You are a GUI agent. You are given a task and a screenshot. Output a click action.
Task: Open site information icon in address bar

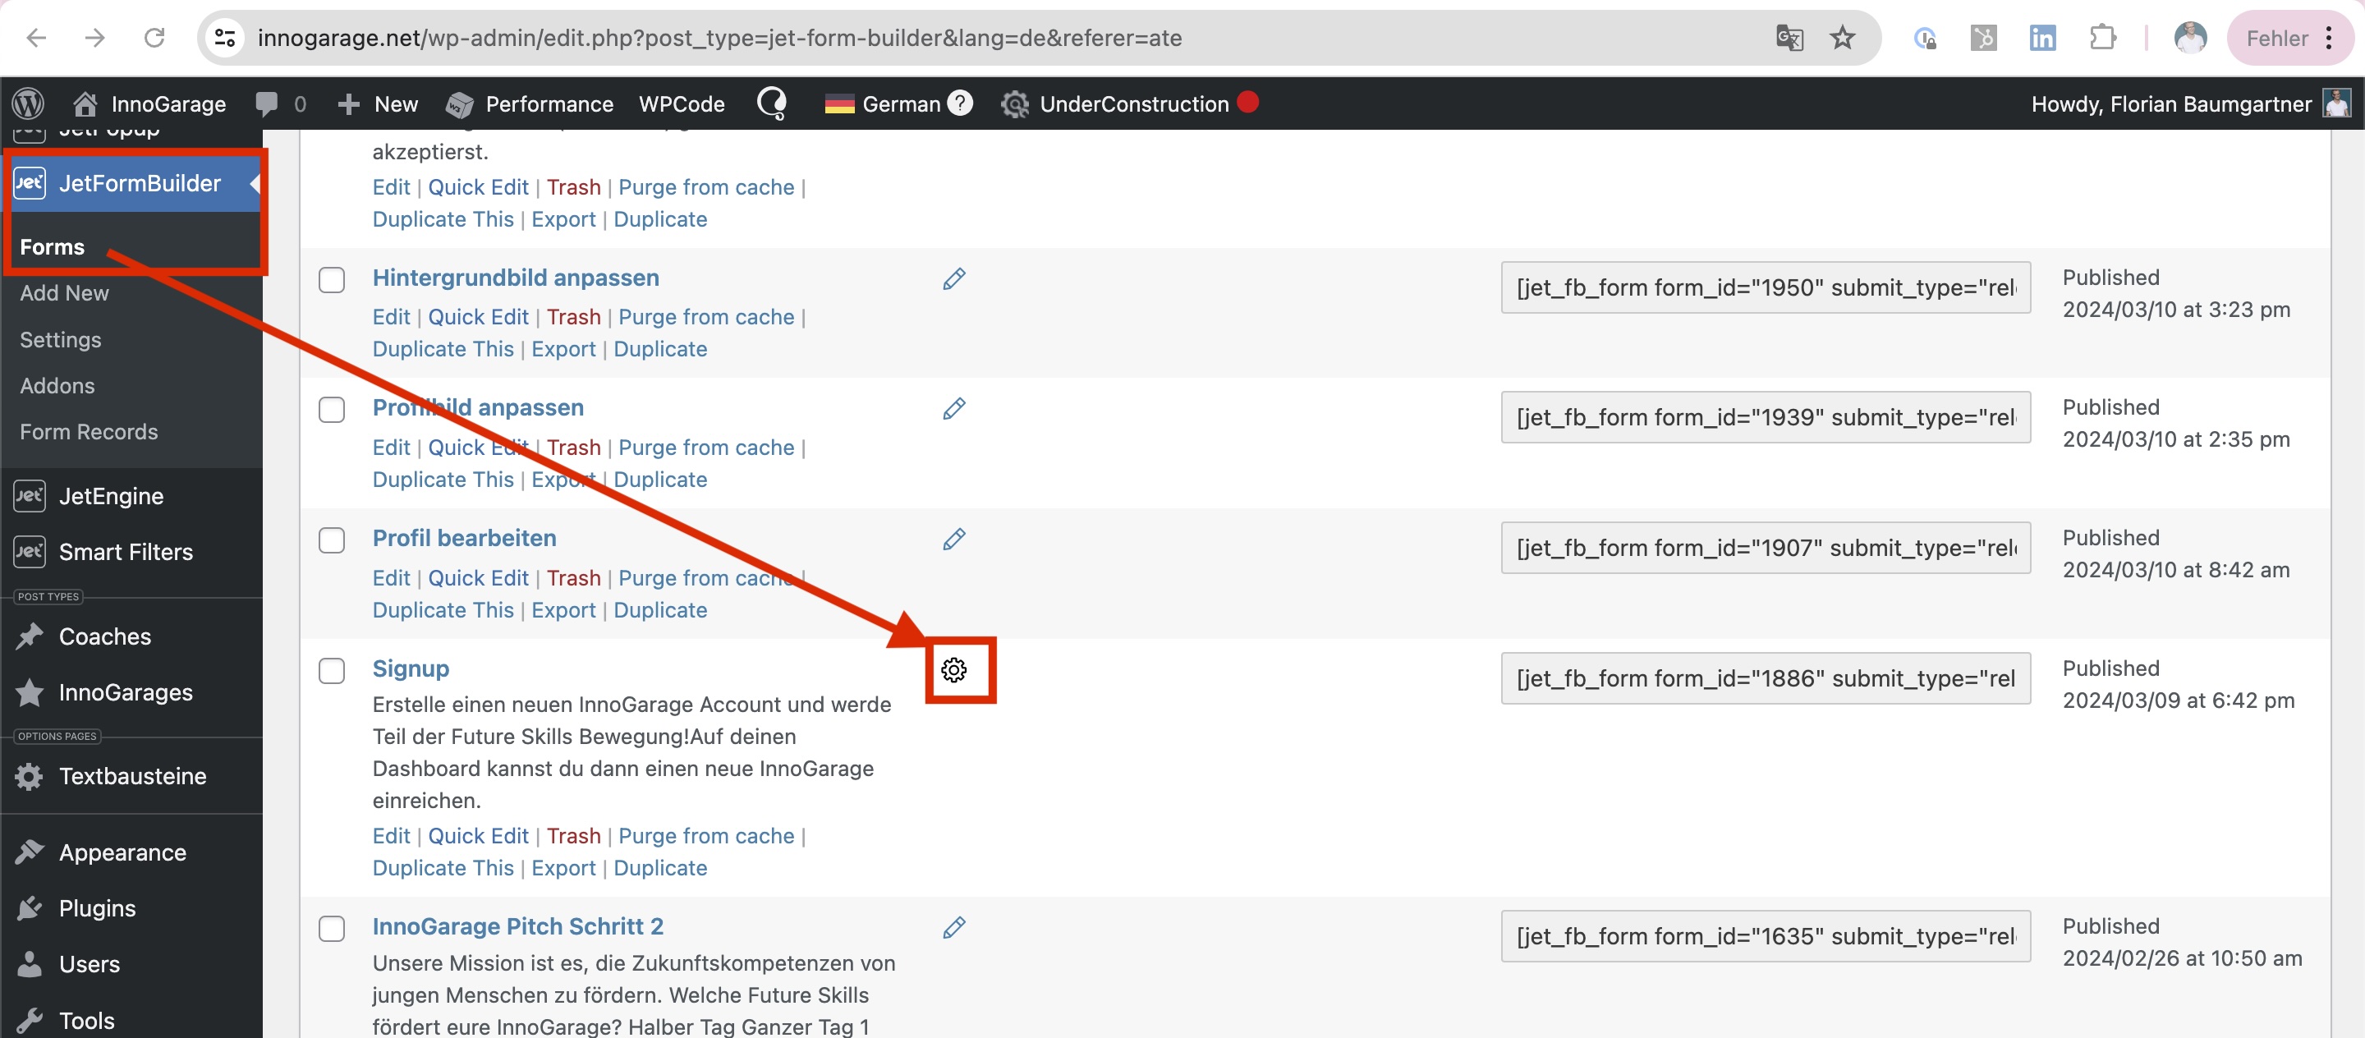tap(225, 38)
